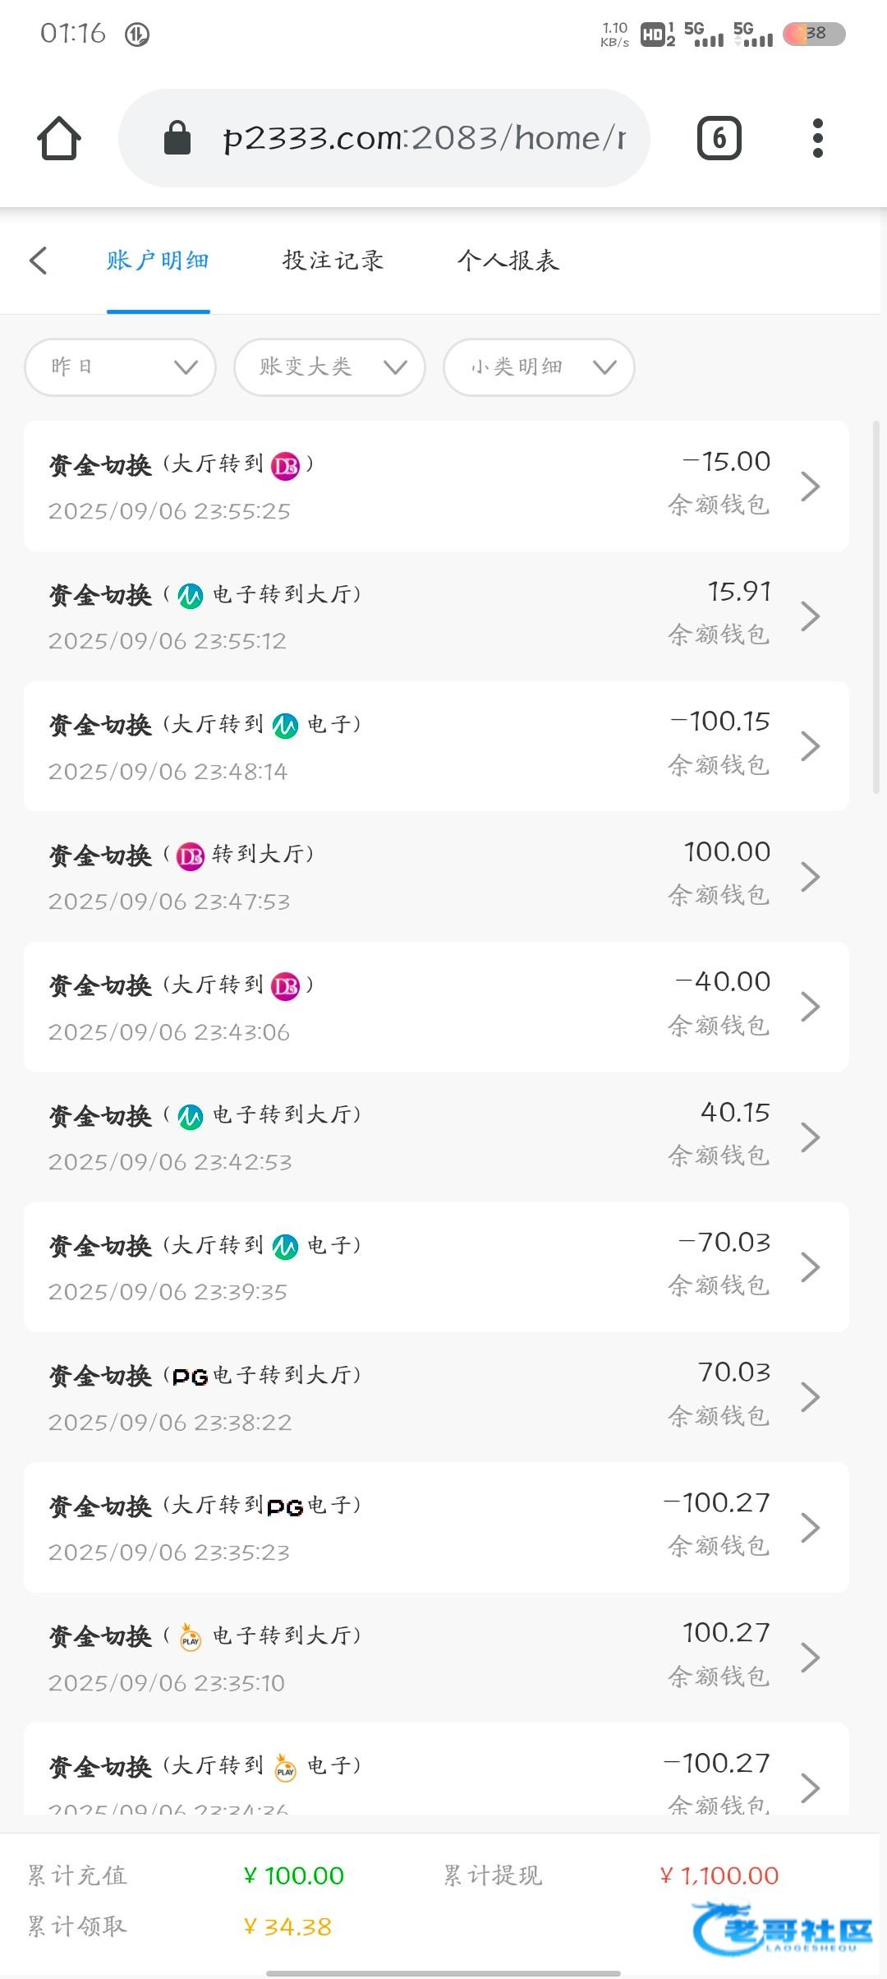Open the browser tab switcher showing 6
This screenshot has height=1979, width=887.
click(x=719, y=138)
